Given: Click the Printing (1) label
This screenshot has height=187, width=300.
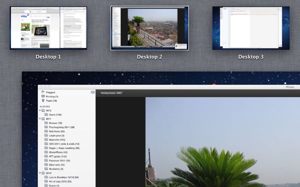Looking at the screenshot, I should (x=52, y=96).
